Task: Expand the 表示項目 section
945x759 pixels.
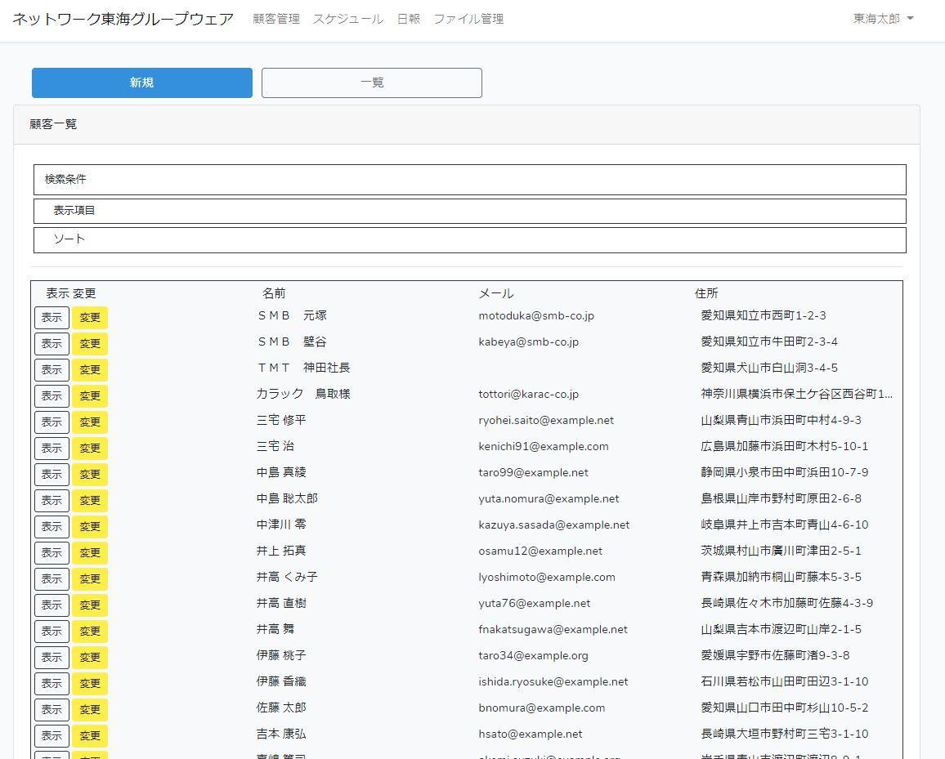Action: [470, 211]
